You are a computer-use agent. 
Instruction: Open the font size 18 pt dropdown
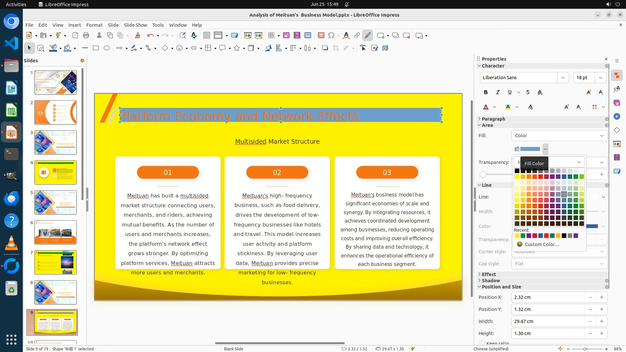600,78
